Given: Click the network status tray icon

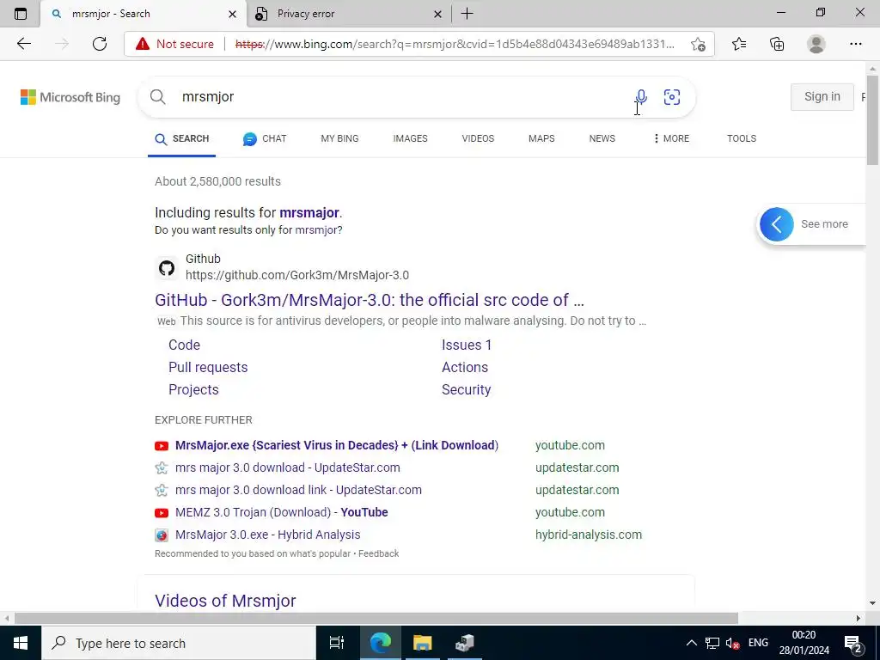Looking at the screenshot, I should [712, 643].
